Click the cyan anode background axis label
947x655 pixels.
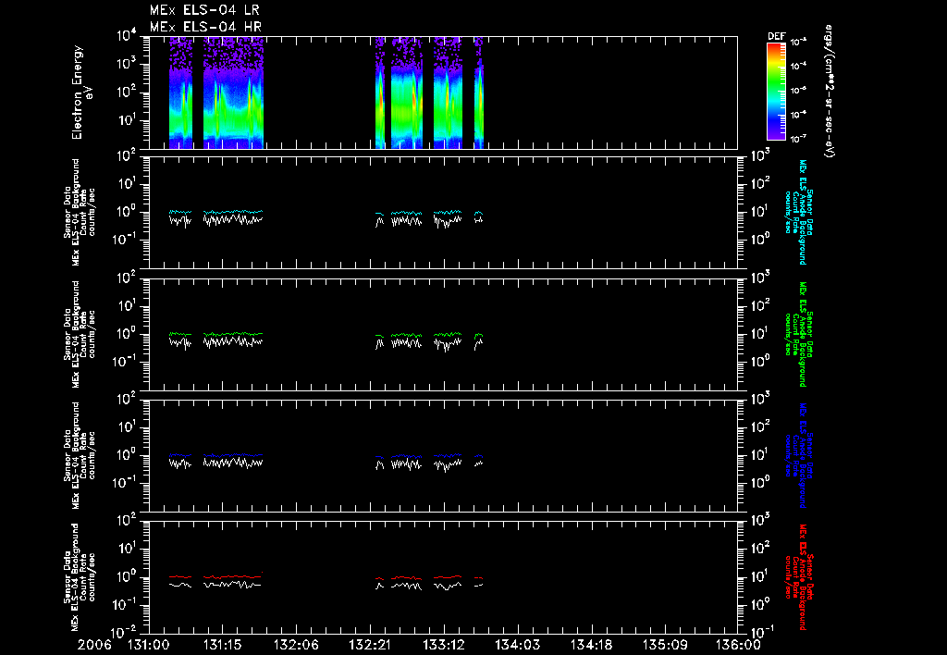pos(798,212)
